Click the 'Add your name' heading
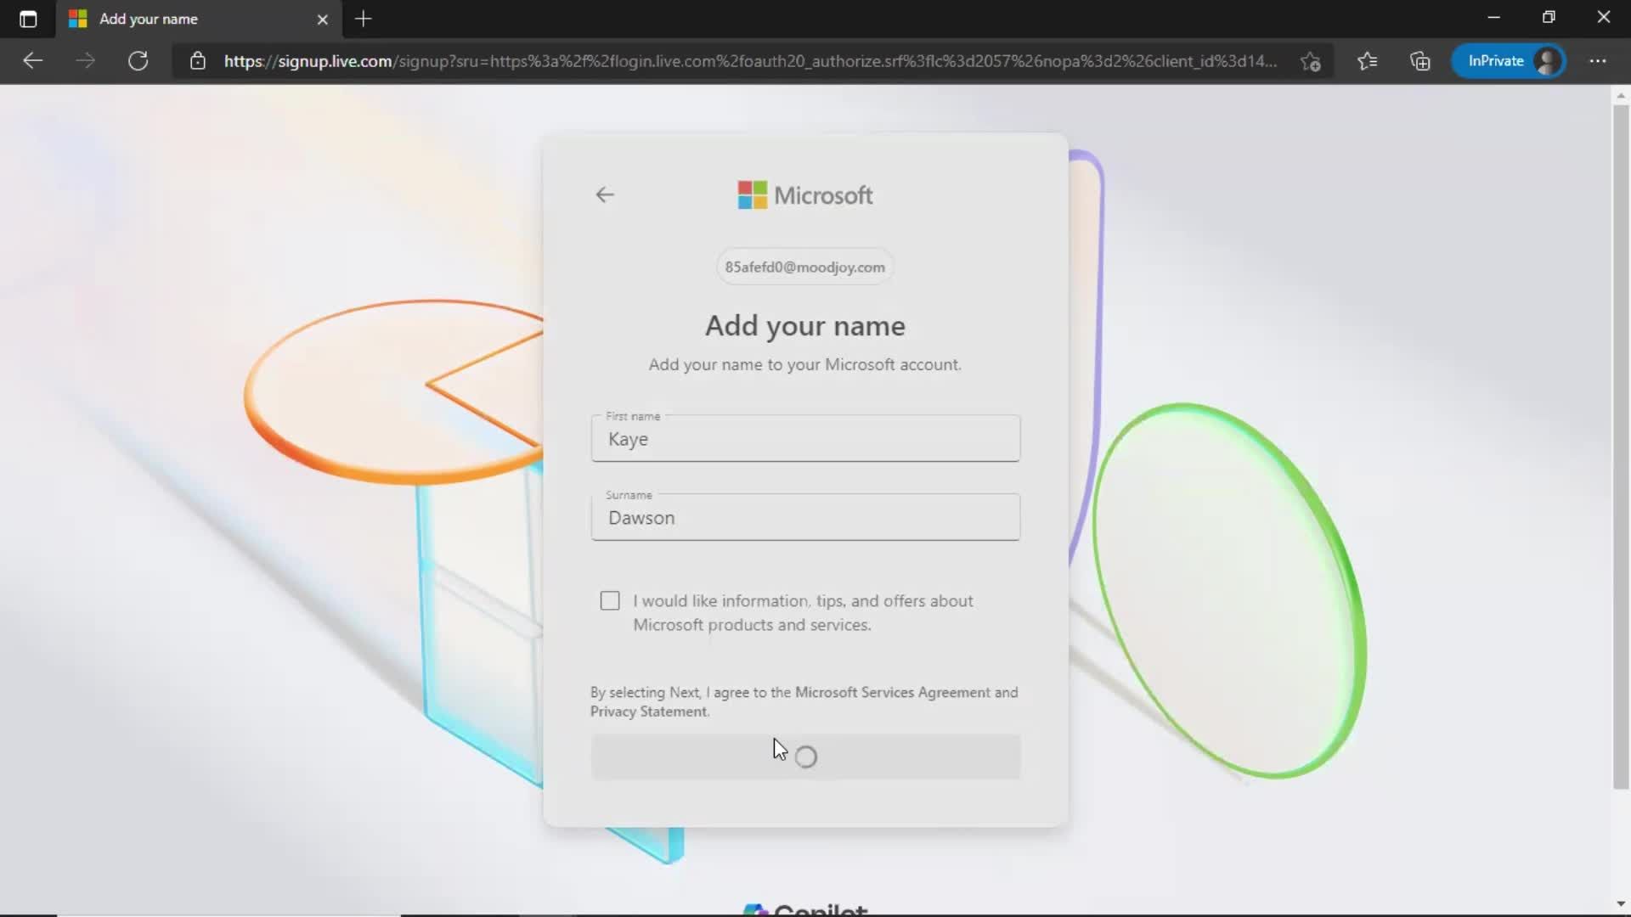Image resolution: width=1631 pixels, height=917 pixels. point(804,326)
